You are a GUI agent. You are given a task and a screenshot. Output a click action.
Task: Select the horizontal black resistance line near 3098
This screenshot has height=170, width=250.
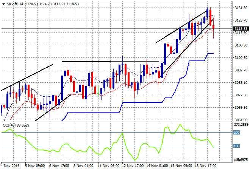(110, 61)
